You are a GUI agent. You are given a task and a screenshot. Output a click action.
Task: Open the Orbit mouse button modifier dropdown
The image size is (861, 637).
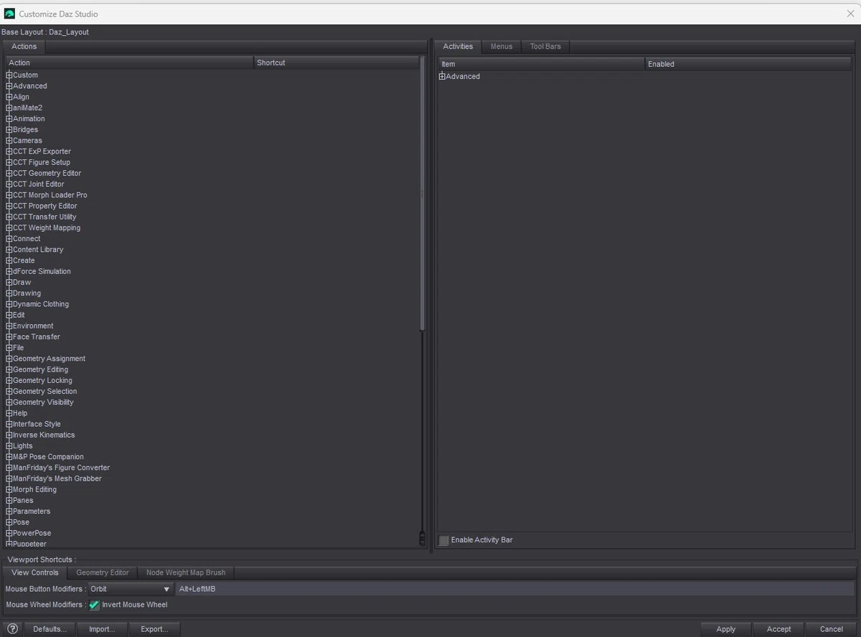(x=131, y=589)
